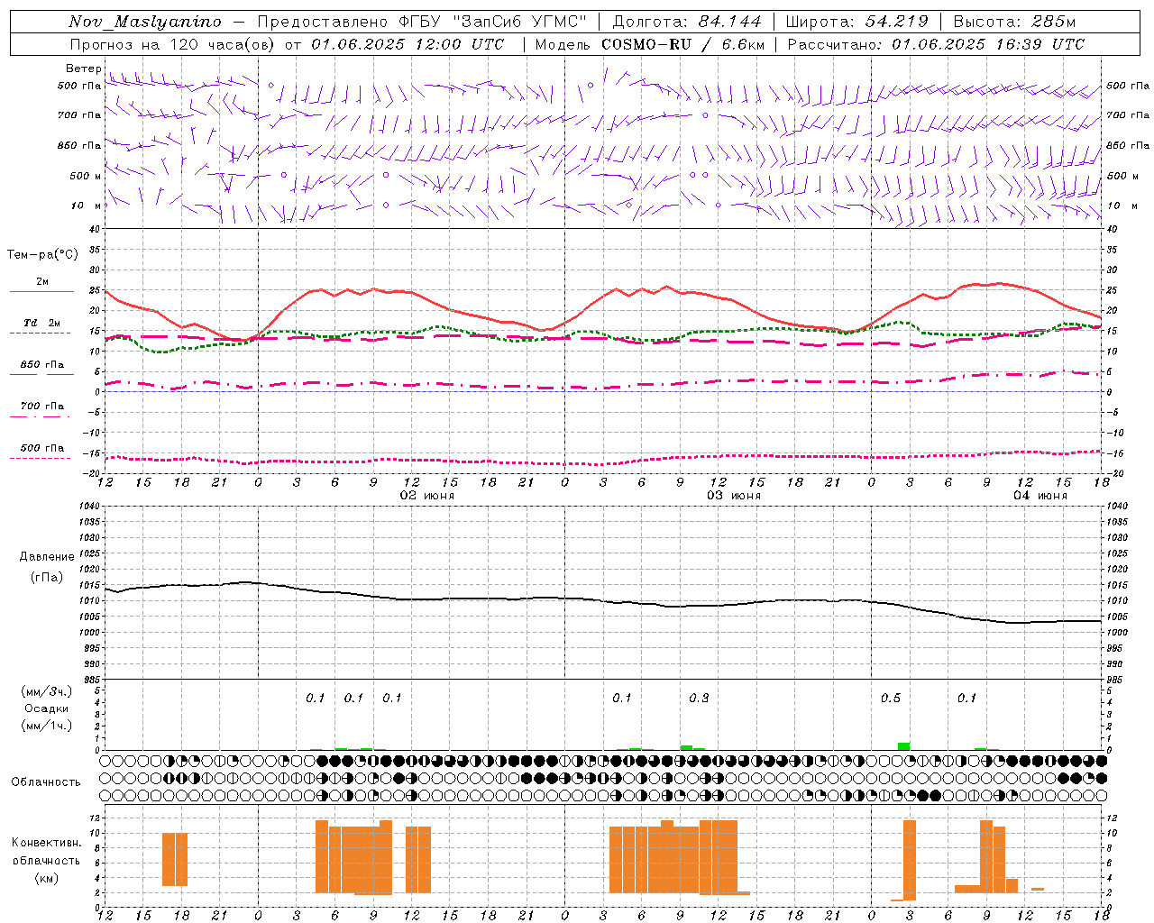
Task: Click the 'Прогноз на 120 часа(ов)' forecast line
Action: (x=173, y=44)
